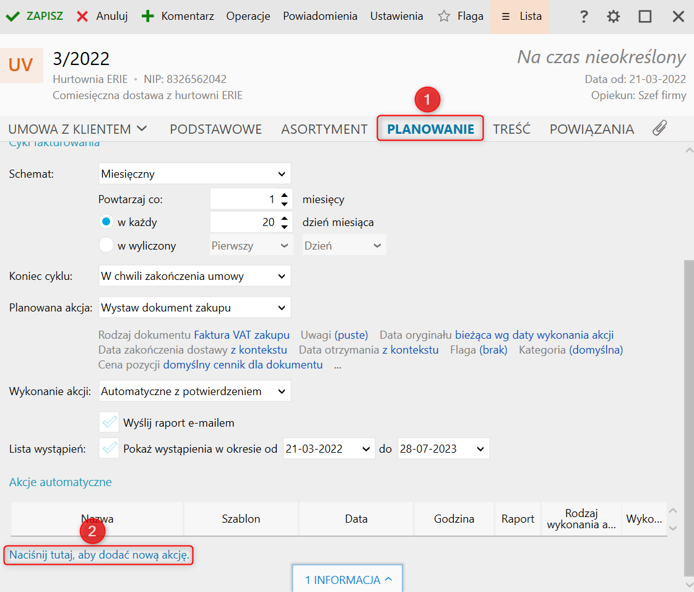Screen dimensions: 694x592
Task: Click the 'Faktura VAT zakupu' link
Action: coord(241,335)
